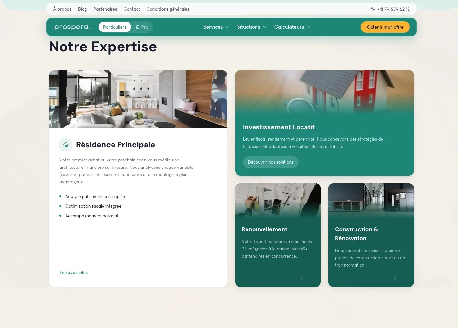Click the model house photo

click(325, 92)
